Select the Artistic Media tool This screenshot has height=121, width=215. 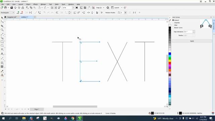click(x=2, y=38)
